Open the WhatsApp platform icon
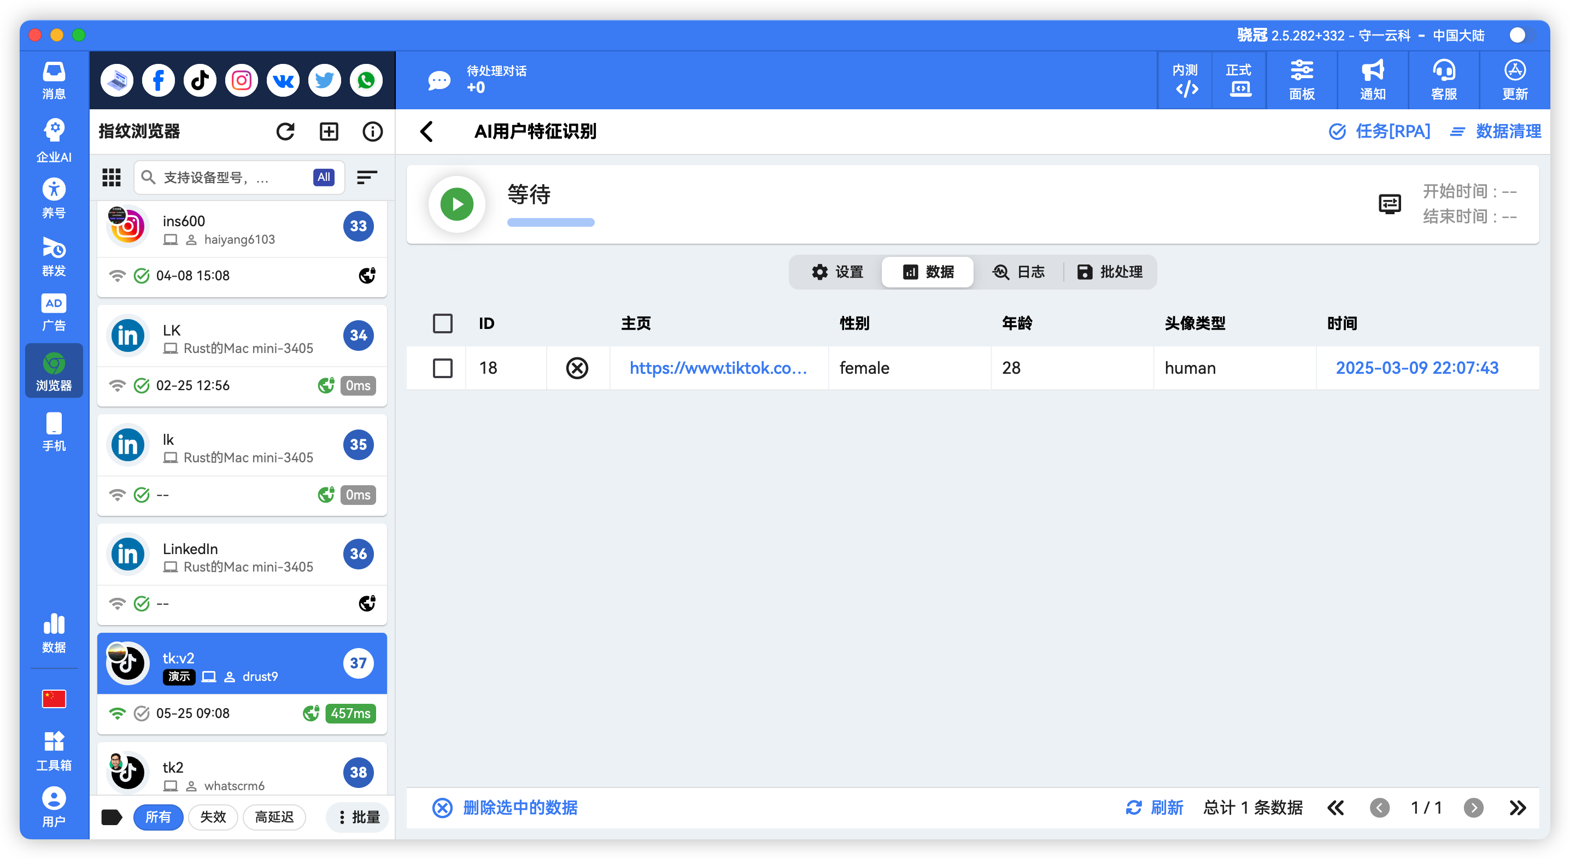The height and width of the screenshot is (859, 1570). click(366, 80)
